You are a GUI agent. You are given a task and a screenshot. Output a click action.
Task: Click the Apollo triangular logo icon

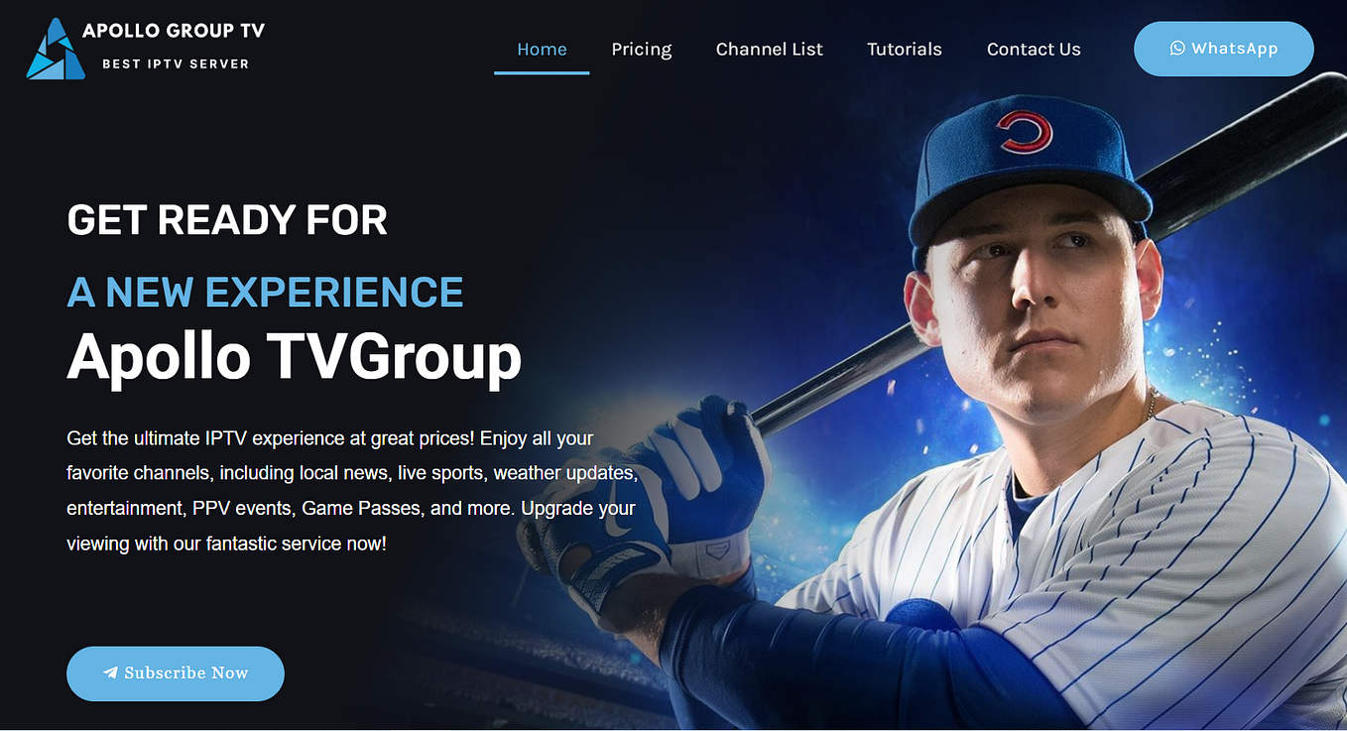(56, 49)
